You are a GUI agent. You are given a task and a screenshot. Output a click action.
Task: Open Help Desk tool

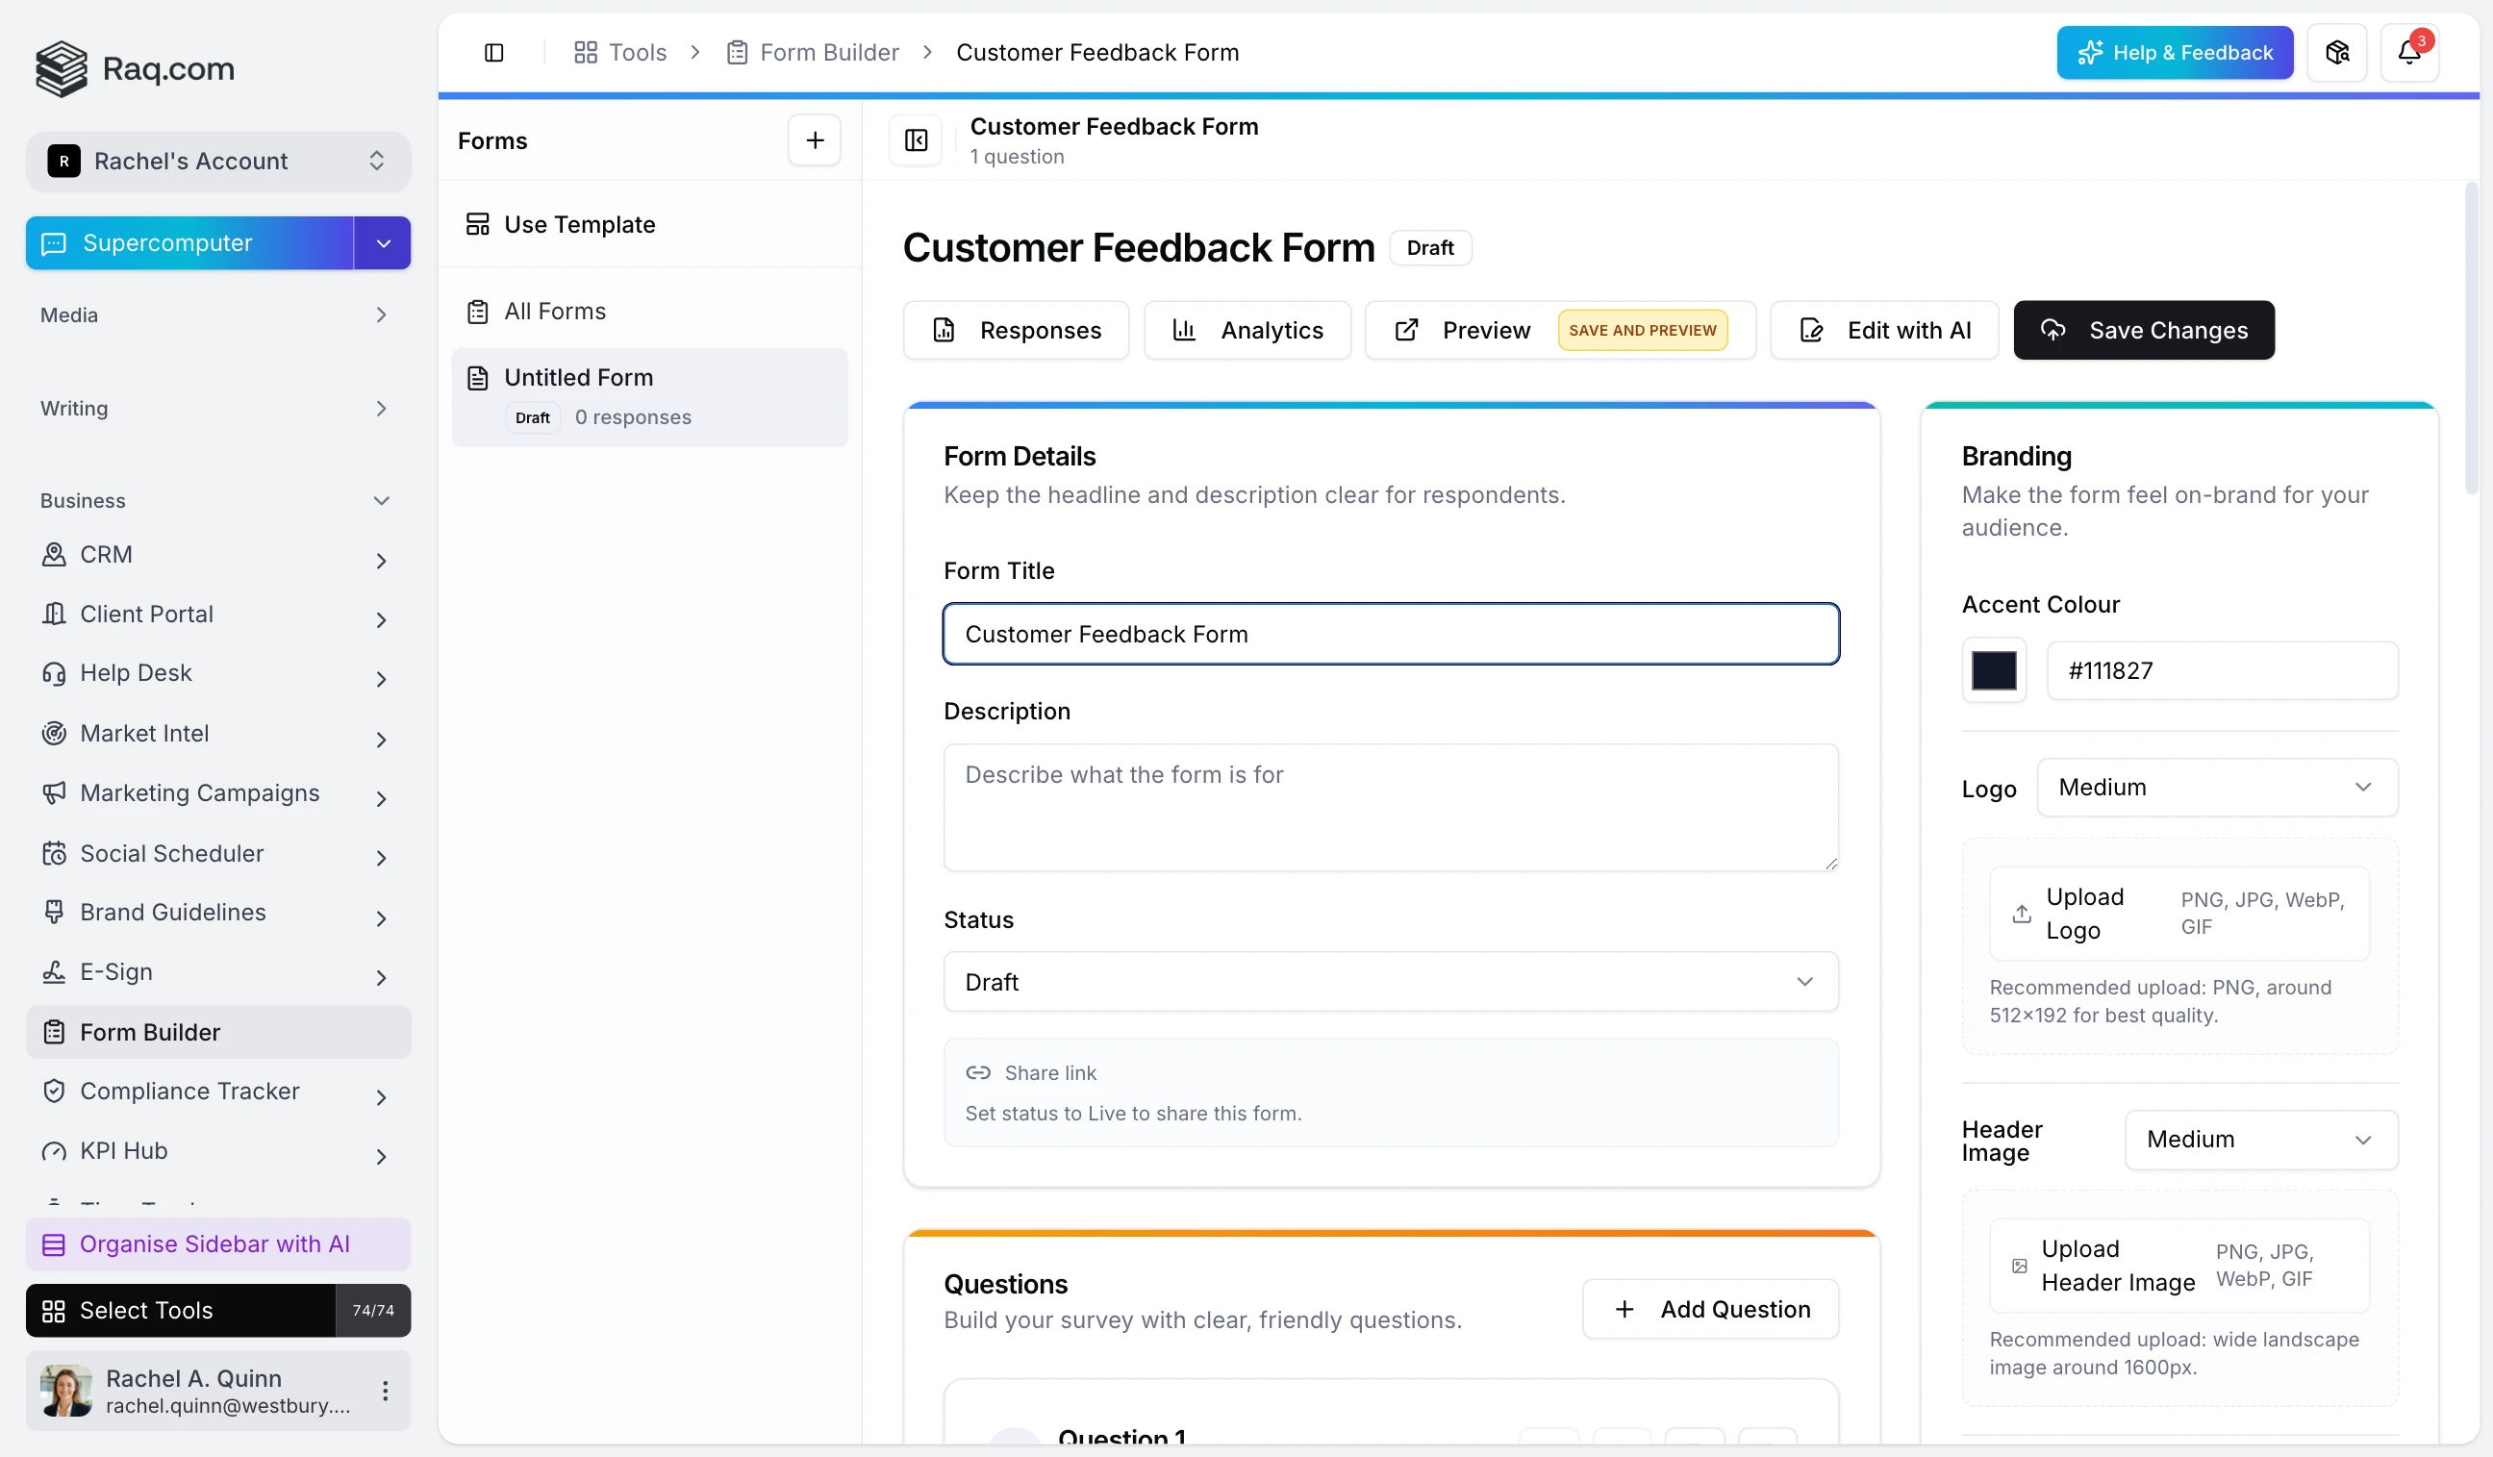tap(217, 673)
